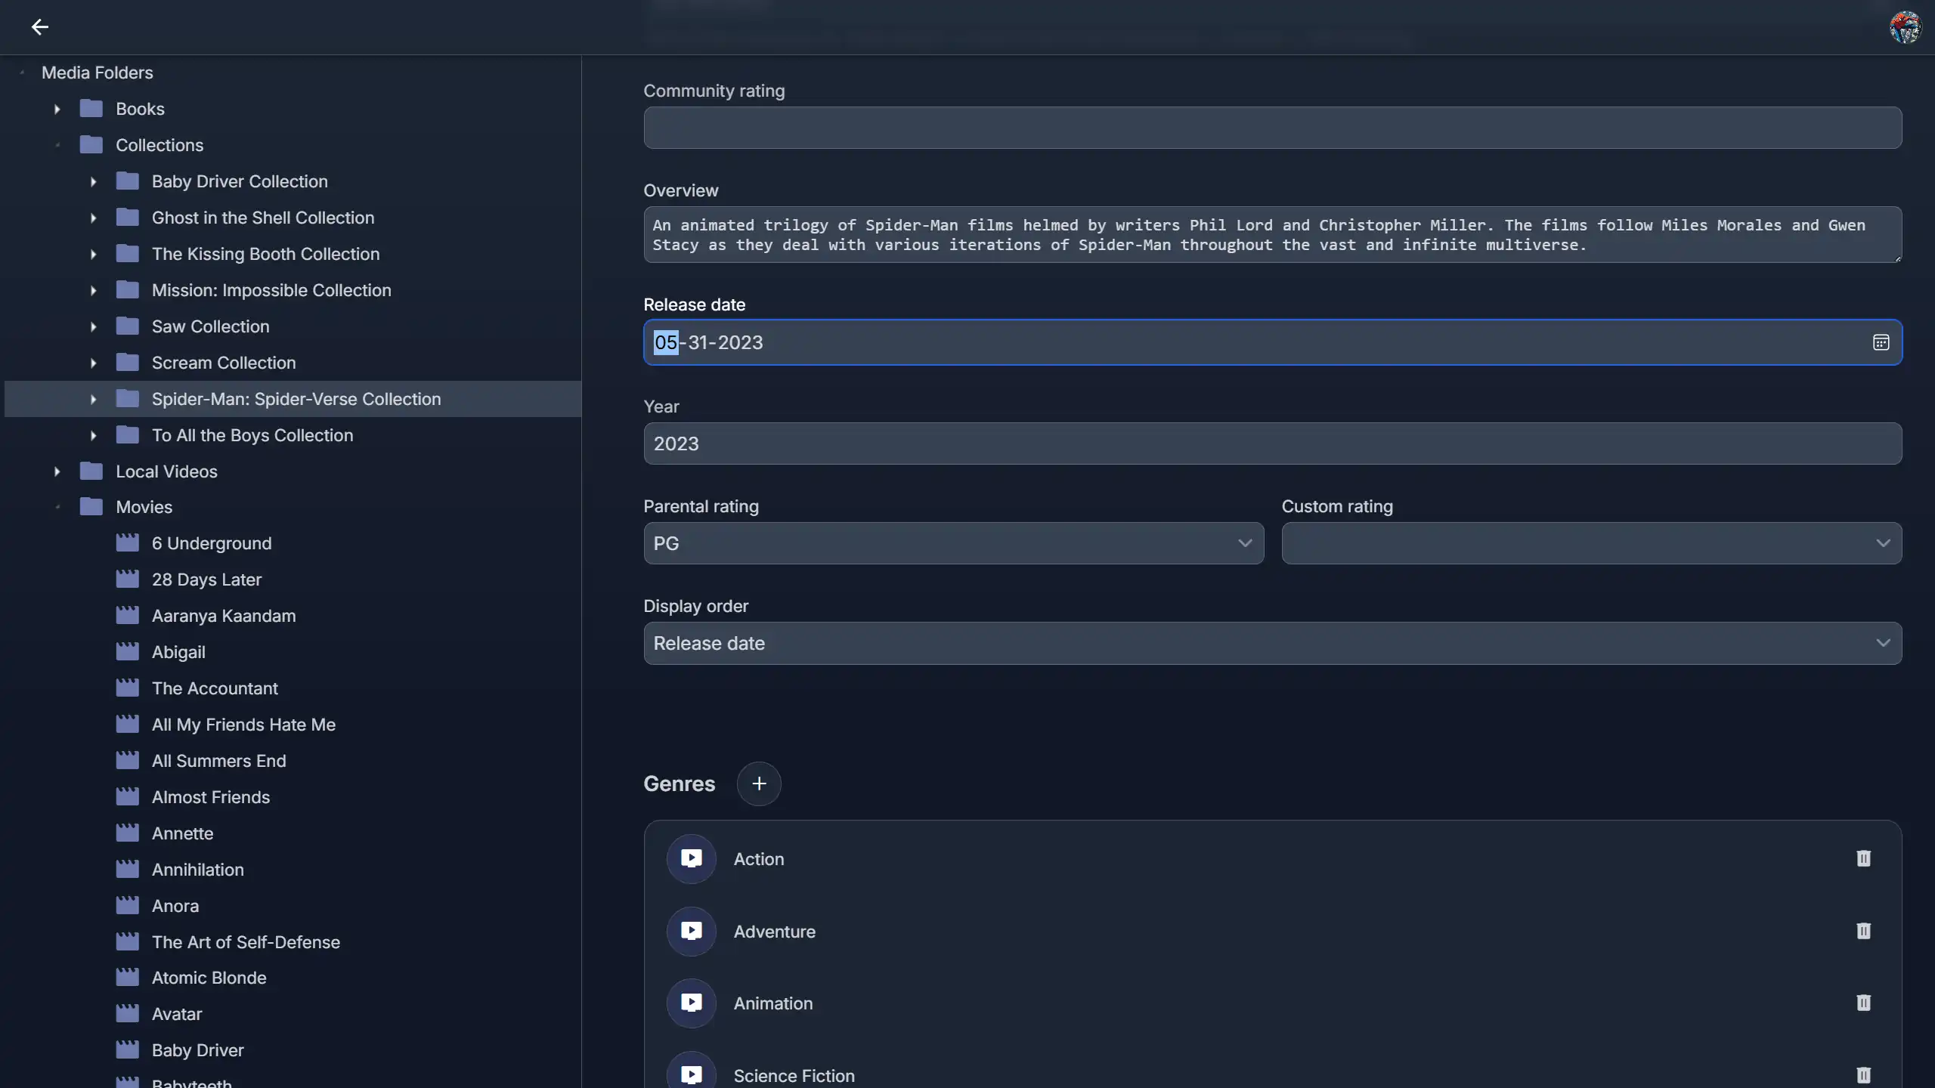The image size is (1935, 1088).
Task: Expand the Books folder
Action: (x=57, y=109)
